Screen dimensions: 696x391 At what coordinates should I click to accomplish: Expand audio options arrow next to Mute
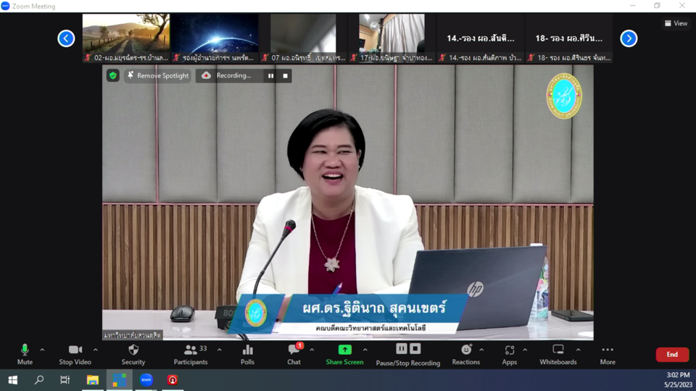click(x=42, y=350)
